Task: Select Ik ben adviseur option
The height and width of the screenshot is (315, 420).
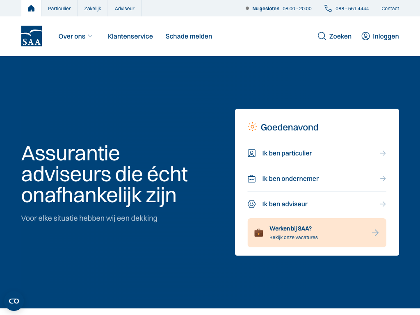Action: click(285, 204)
